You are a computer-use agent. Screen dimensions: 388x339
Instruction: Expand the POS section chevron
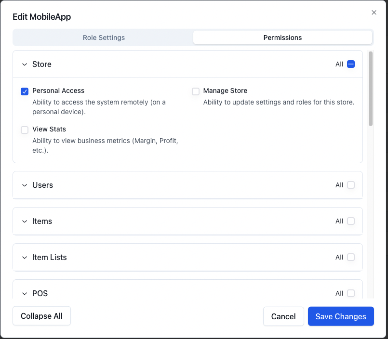pyautogui.click(x=25, y=293)
